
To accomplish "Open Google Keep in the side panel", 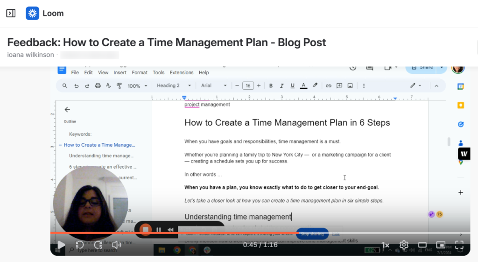I will click(461, 106).
